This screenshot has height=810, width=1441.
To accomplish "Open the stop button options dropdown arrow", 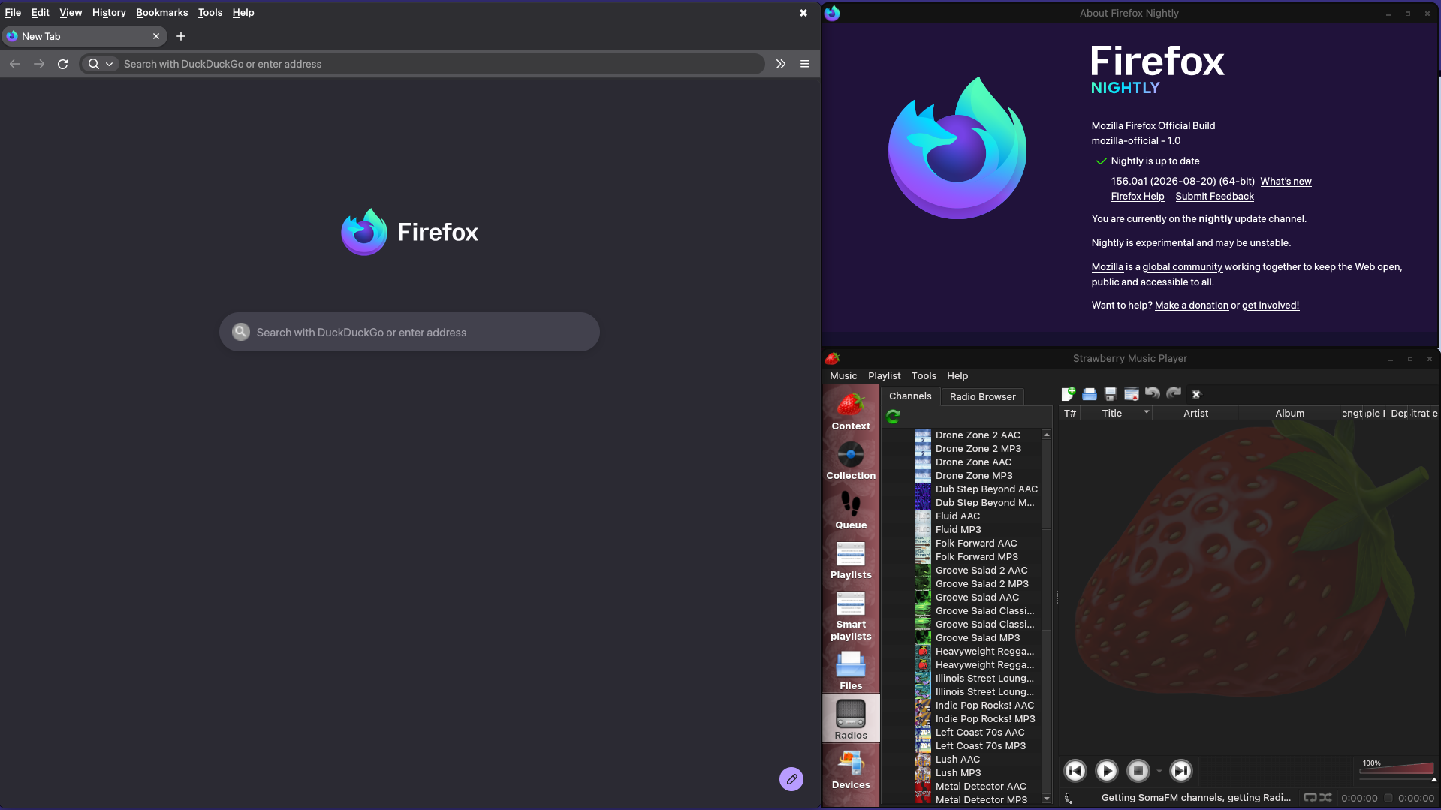I will 1159,771.
